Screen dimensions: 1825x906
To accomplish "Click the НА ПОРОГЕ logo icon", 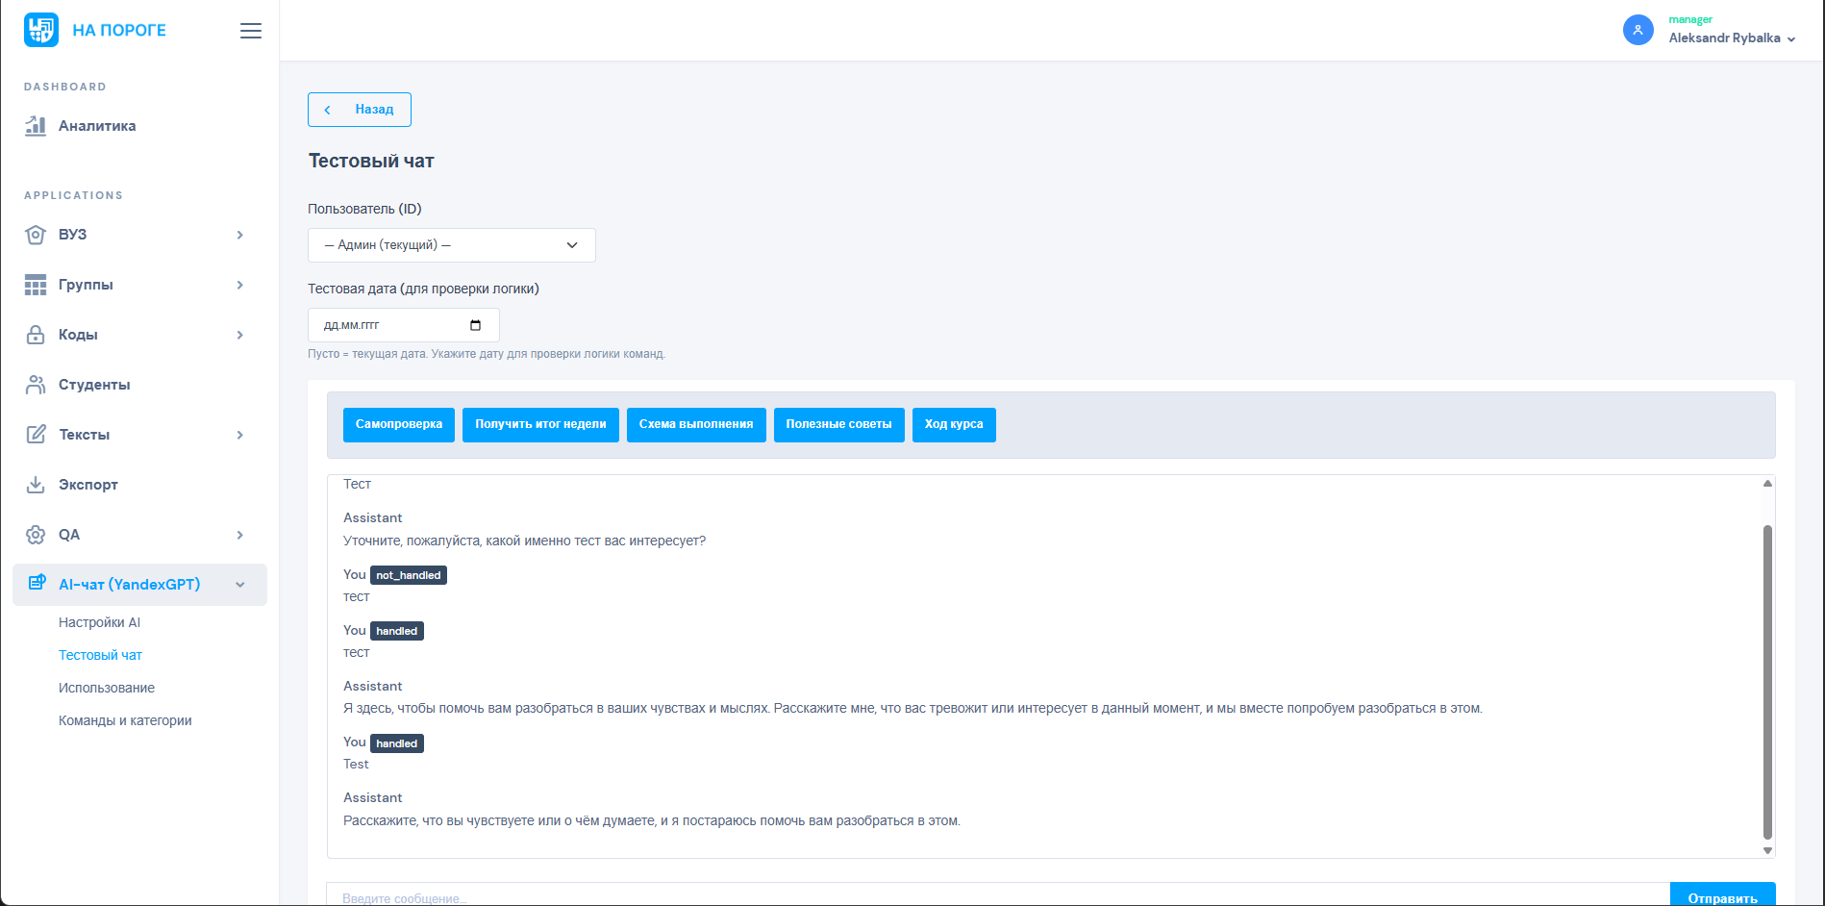I will 41,30.
